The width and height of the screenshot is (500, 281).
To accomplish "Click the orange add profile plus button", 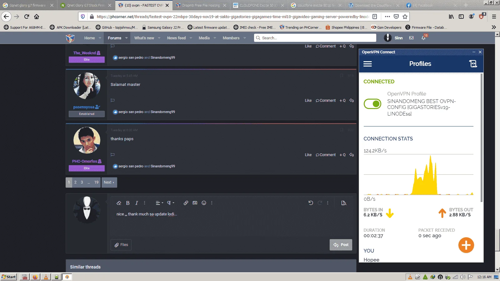I will 466,245.
